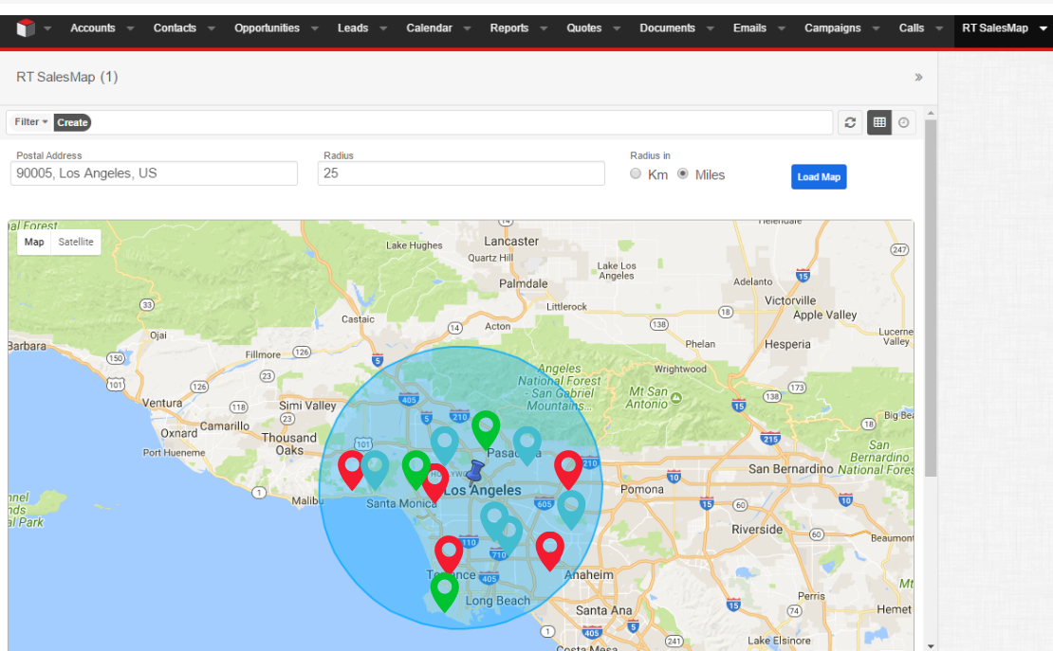The width and height of the screenshot is (1053, 651).
Task: Collapse side panel with double chevron
Action: click(x=918, y=77)
